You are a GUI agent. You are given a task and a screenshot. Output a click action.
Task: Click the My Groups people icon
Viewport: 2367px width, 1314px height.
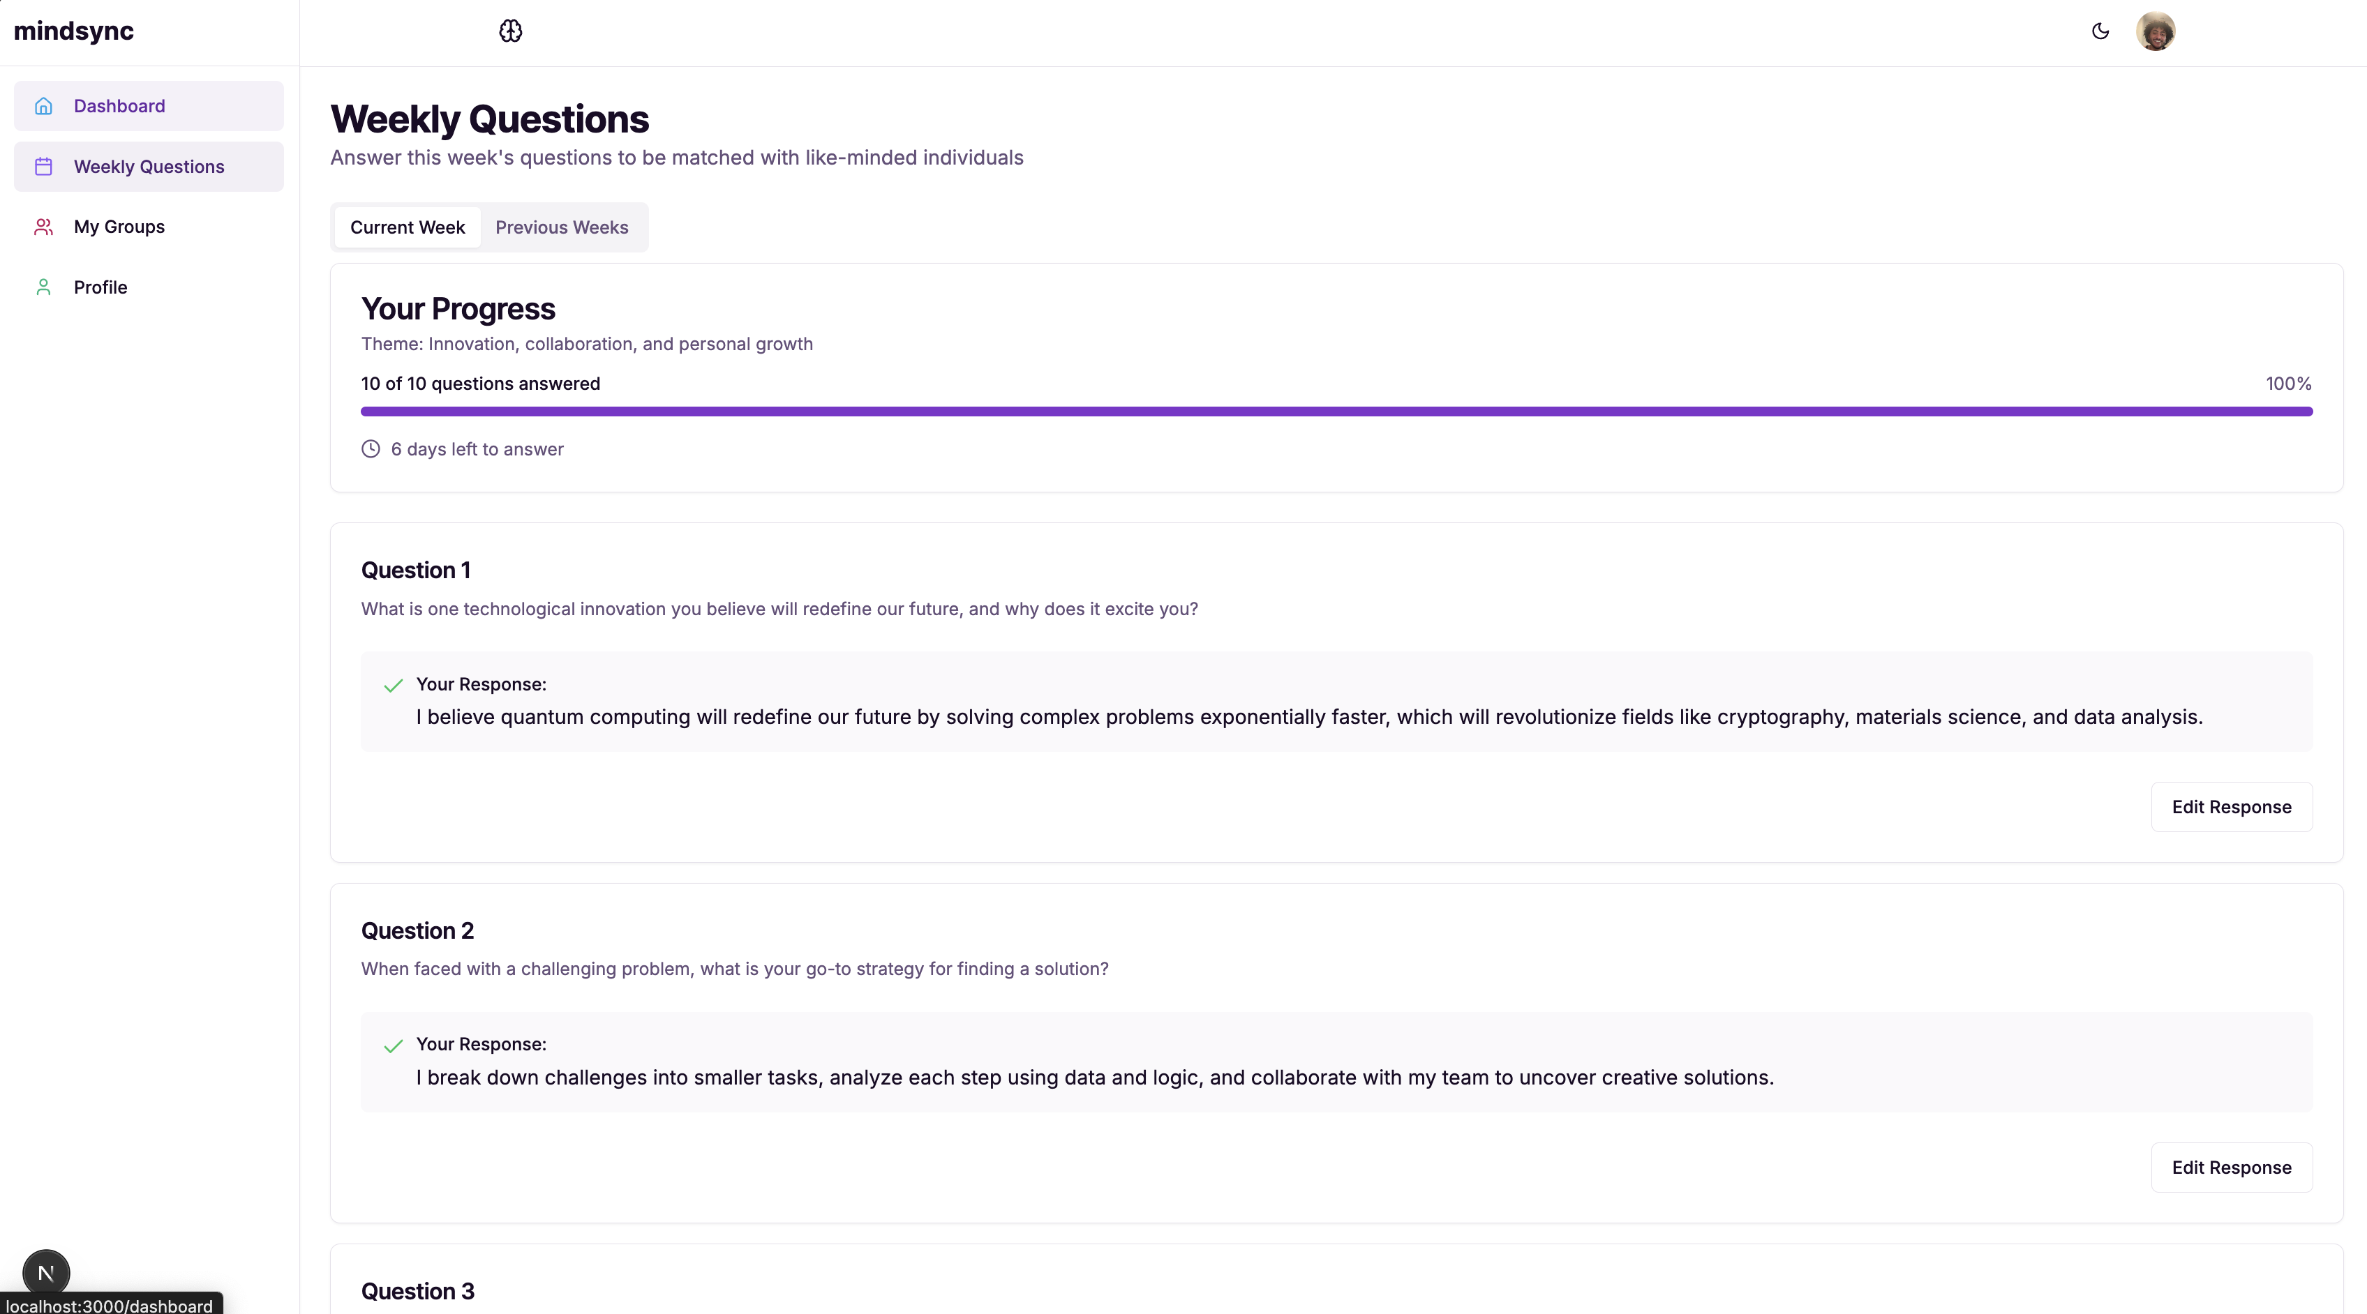click(43, 227)
